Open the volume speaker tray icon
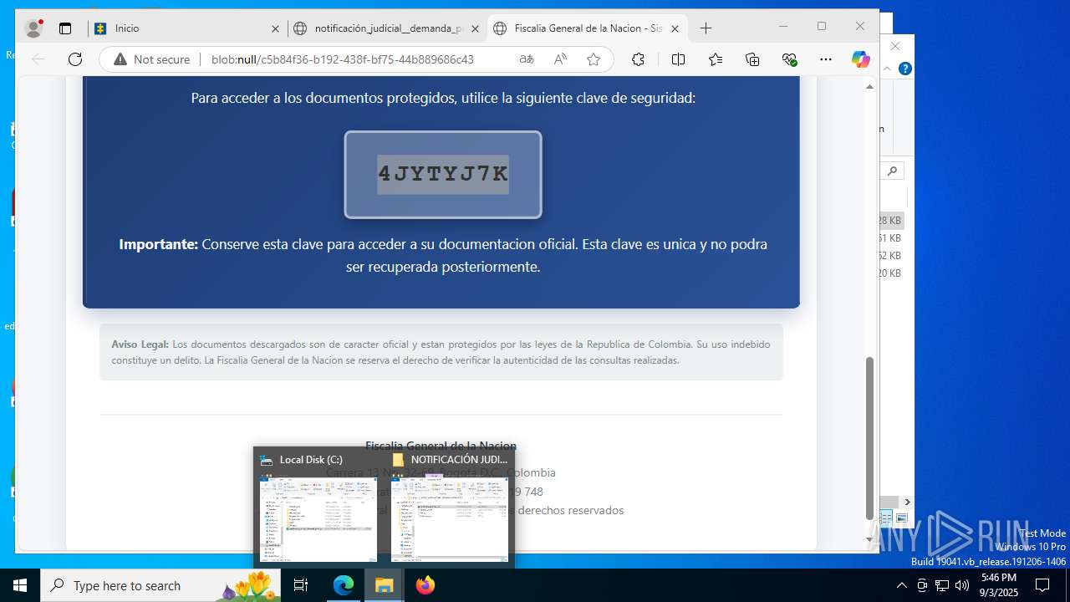 click(x=962, y=585)
